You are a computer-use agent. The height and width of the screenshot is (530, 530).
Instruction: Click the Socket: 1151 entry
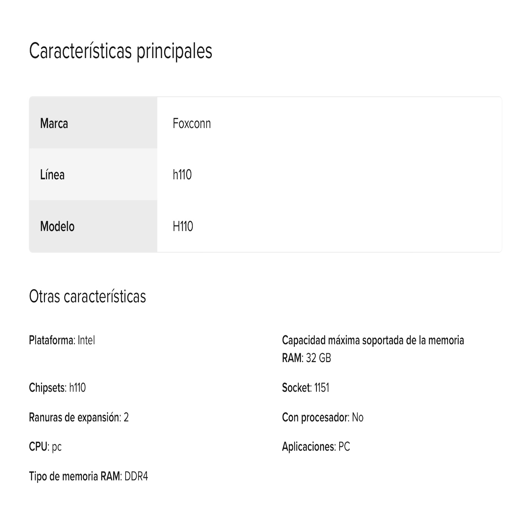tap(306, 388)
